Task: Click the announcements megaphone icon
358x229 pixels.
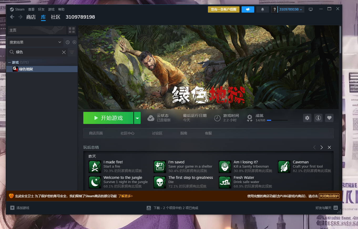Action: pos(248,9)
